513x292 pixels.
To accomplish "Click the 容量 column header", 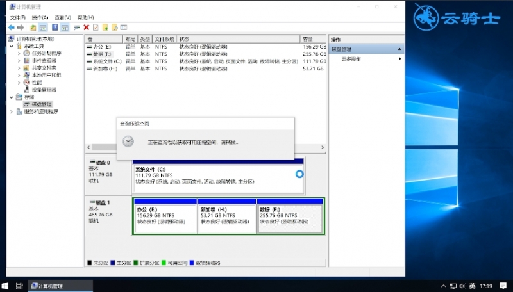I will (313, 39).
